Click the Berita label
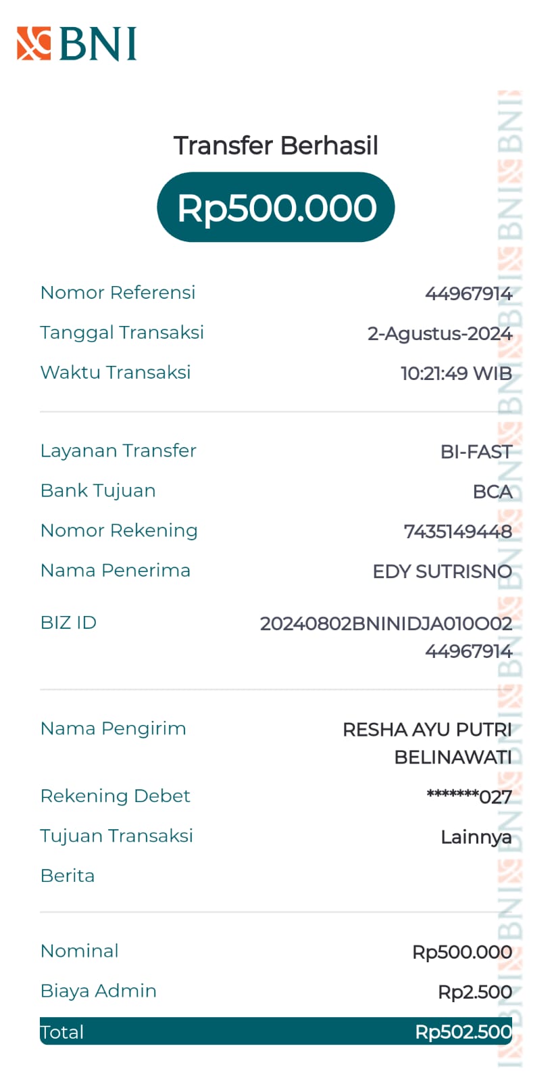The height and width of the screenshot is (1082, 552). point(68,876)
